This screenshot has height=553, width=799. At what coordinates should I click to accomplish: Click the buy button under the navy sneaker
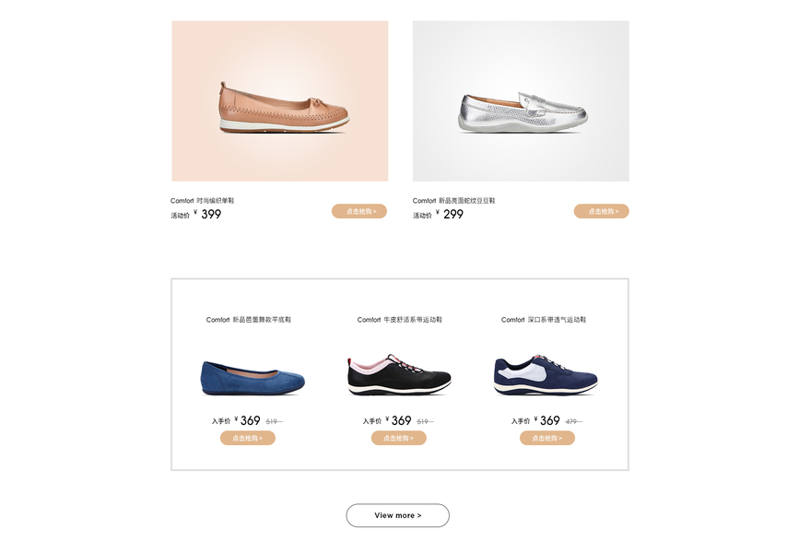pyautogui.click(x=547, y=438)
